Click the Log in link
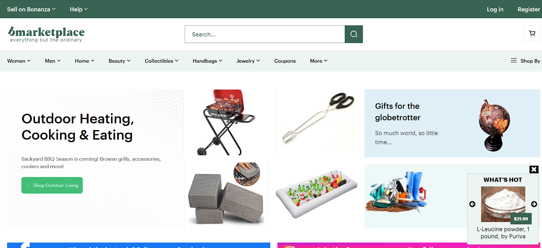542x248 pixels. 495,9
